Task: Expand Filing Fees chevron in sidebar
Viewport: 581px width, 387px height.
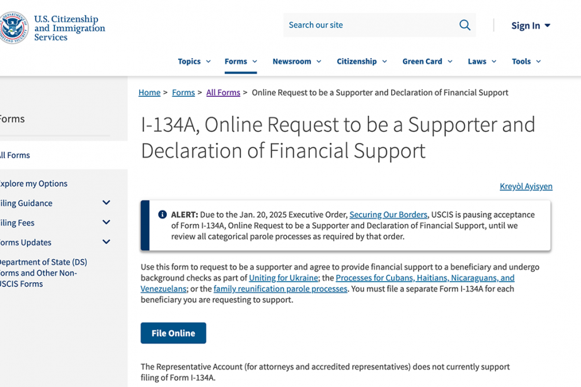Action: (106, 222)
